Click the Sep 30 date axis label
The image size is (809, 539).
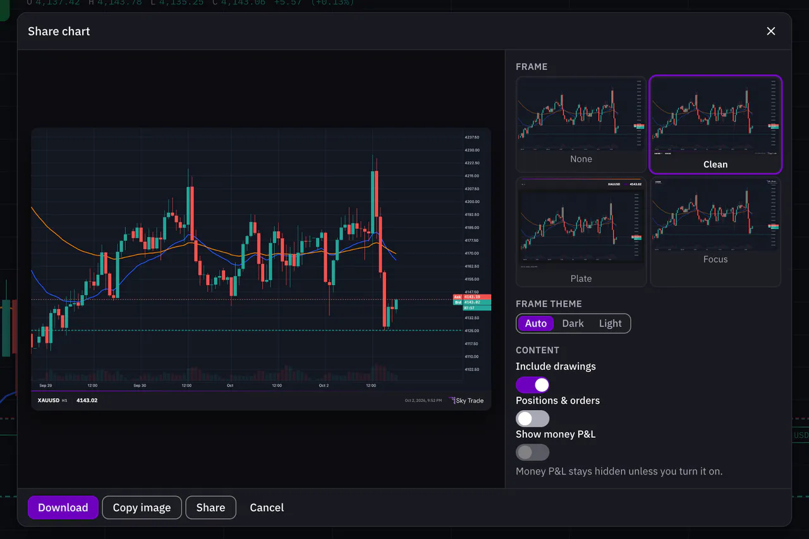pyautogui.click(x=140, y=385)
